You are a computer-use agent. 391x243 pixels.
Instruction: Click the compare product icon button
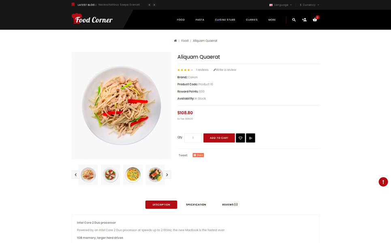tap(251, 138)
